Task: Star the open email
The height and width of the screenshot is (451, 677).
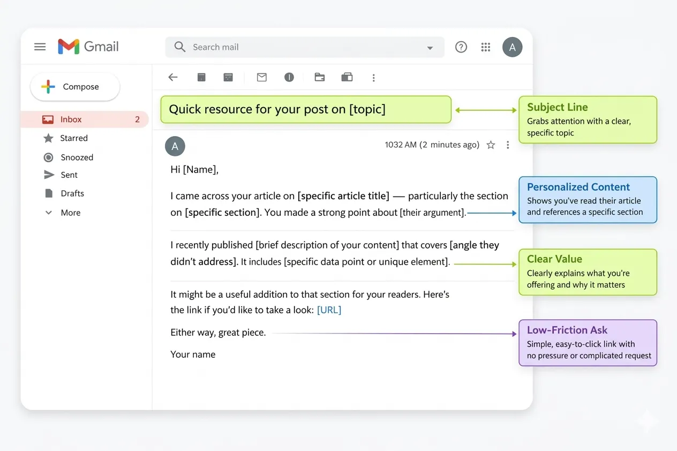Action: click(491, 145)
